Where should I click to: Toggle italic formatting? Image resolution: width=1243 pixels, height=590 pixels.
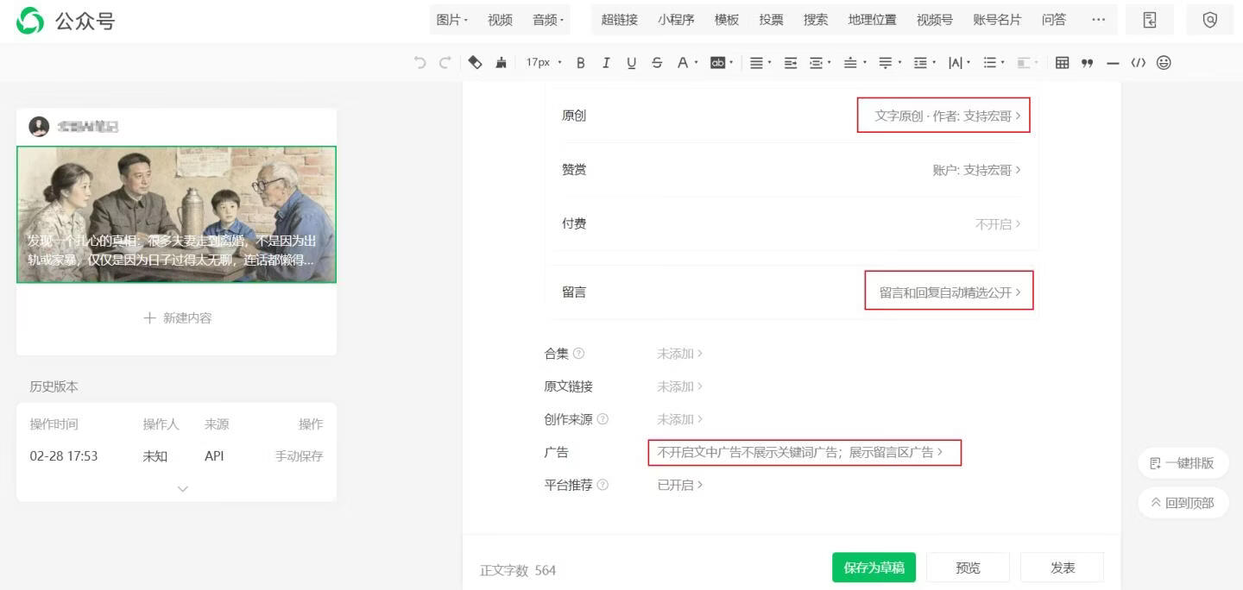[x=606, y=62]
